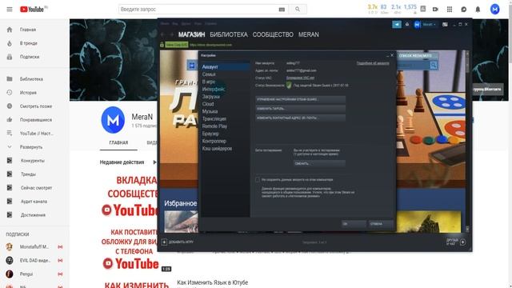This screenshot has width=512, height=288.
Task: Click ДОБАВИТЬ ИГРУ at the bottom of Steam
Action: click(x=178, y=242)
